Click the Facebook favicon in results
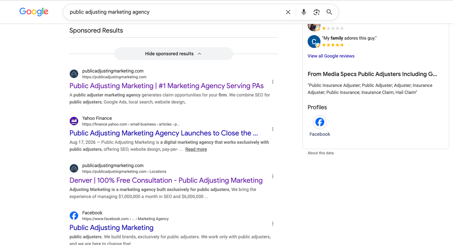 (74, 216)
